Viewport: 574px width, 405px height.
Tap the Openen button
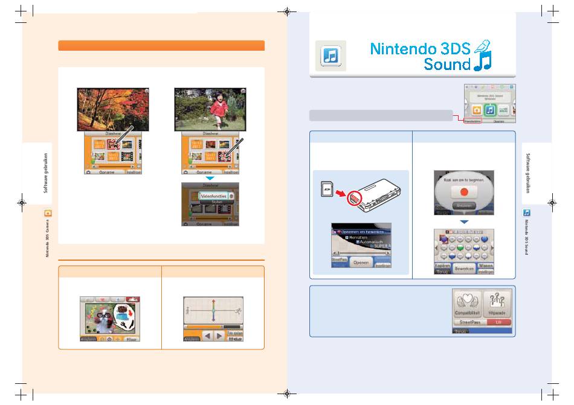coord(361,263)
